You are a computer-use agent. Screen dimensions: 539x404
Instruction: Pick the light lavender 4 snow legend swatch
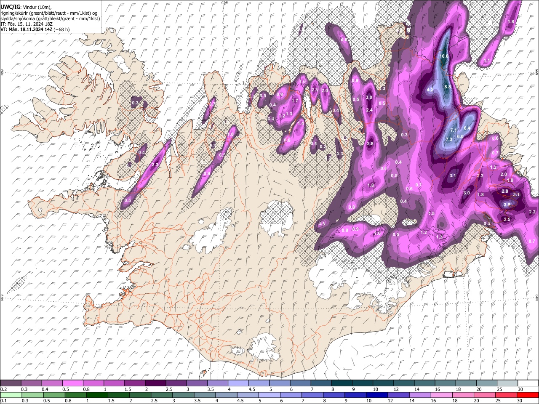point(237,383)
